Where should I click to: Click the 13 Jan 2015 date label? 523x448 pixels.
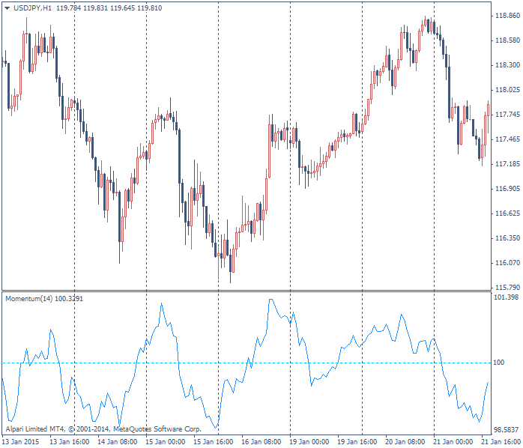click(21, 442)
